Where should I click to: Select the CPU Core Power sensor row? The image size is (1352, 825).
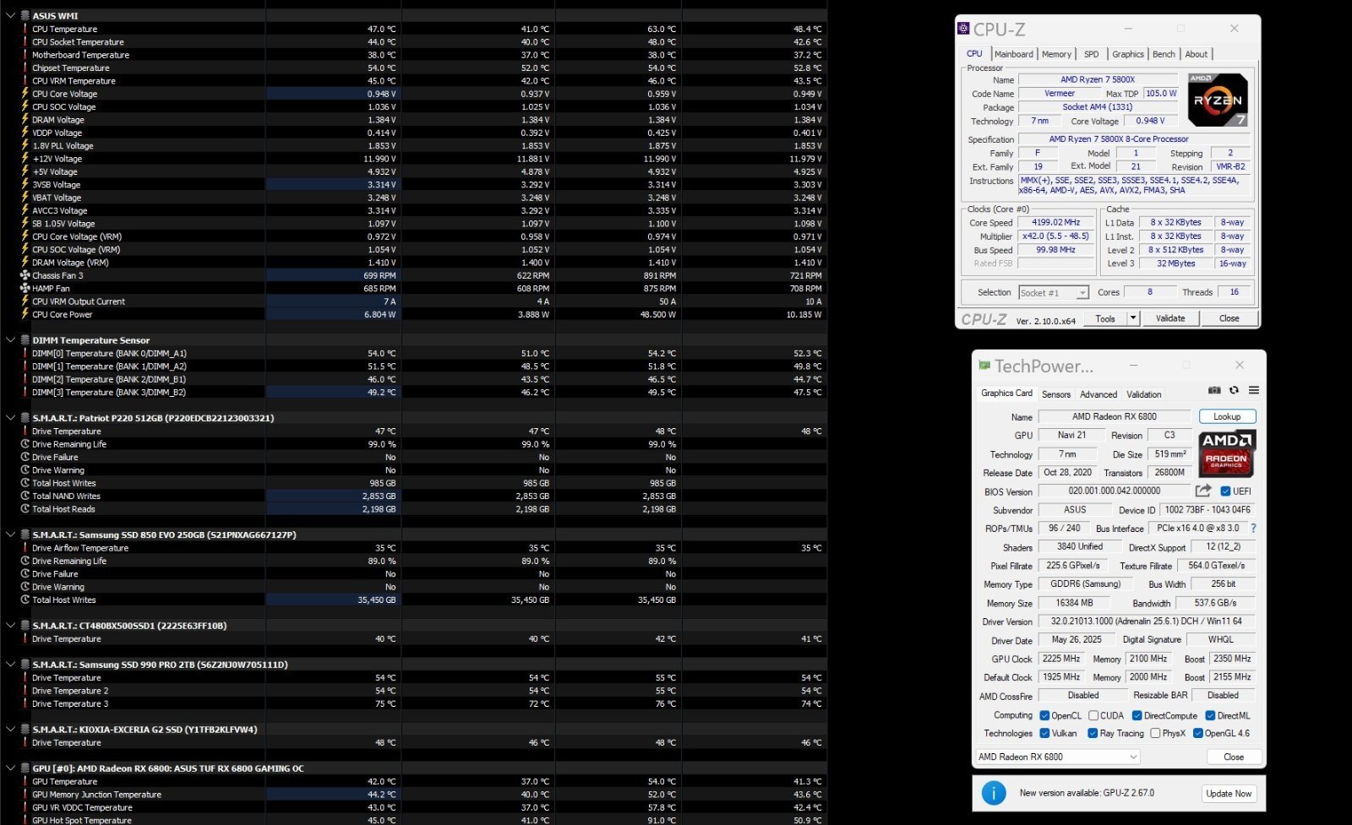413,314
